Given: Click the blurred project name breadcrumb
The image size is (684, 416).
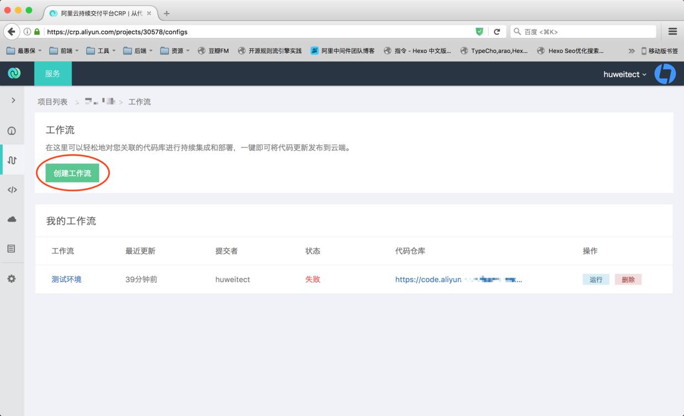Looking at the screenshot, I should point(100,101).
